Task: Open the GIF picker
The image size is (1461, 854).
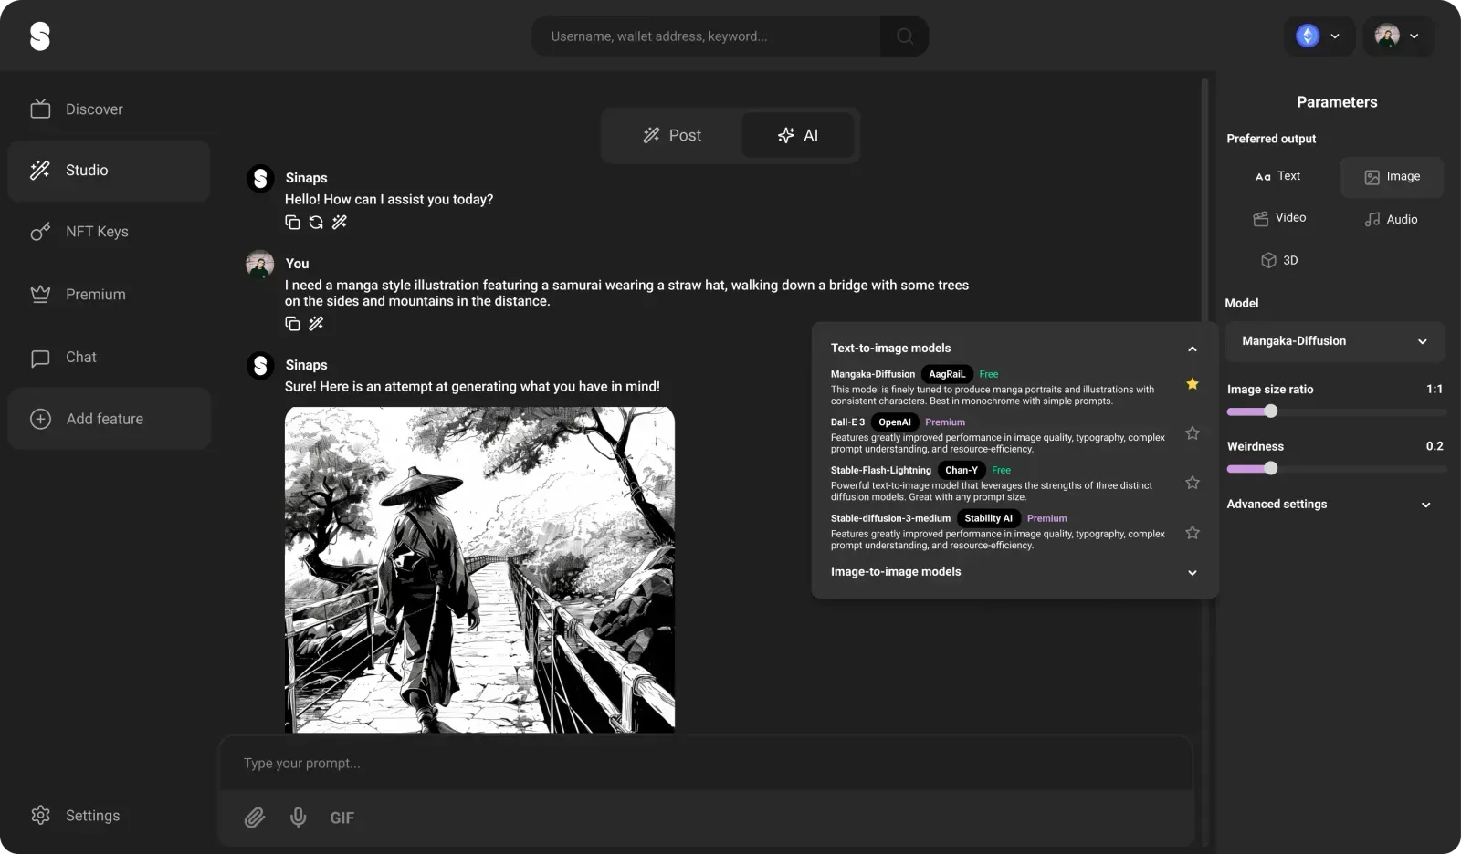Action: [x=342, y=817]
